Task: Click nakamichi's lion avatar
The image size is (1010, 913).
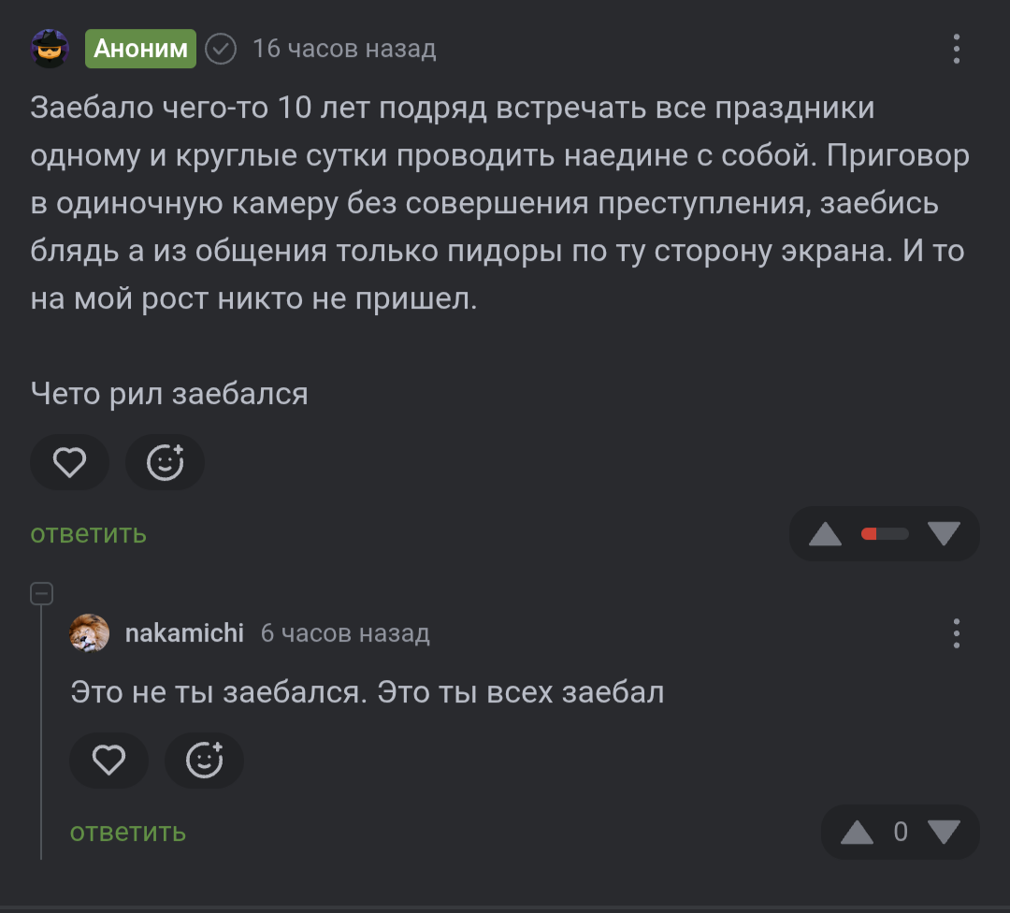Action: click(x=90, y=633)
